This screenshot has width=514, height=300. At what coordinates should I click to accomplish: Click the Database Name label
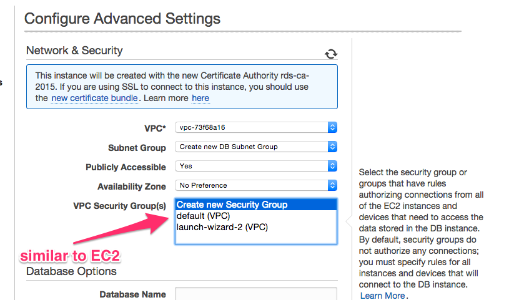[133, 294]
